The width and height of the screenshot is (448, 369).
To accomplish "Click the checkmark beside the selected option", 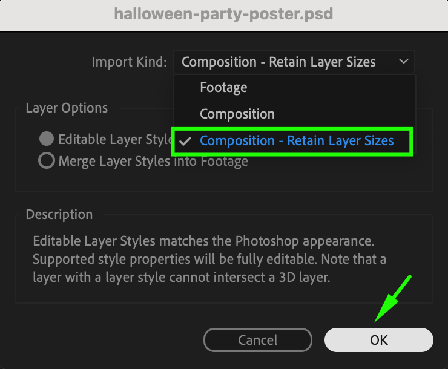I will coord(186,140).
